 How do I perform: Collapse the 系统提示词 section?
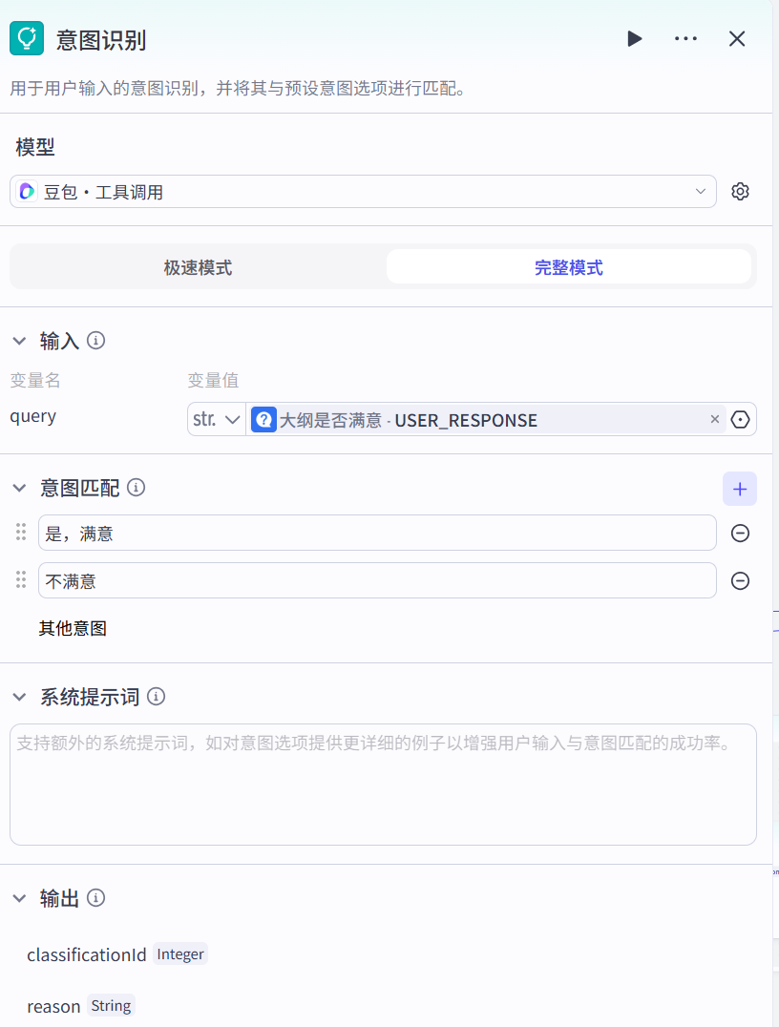coord(19,697)
